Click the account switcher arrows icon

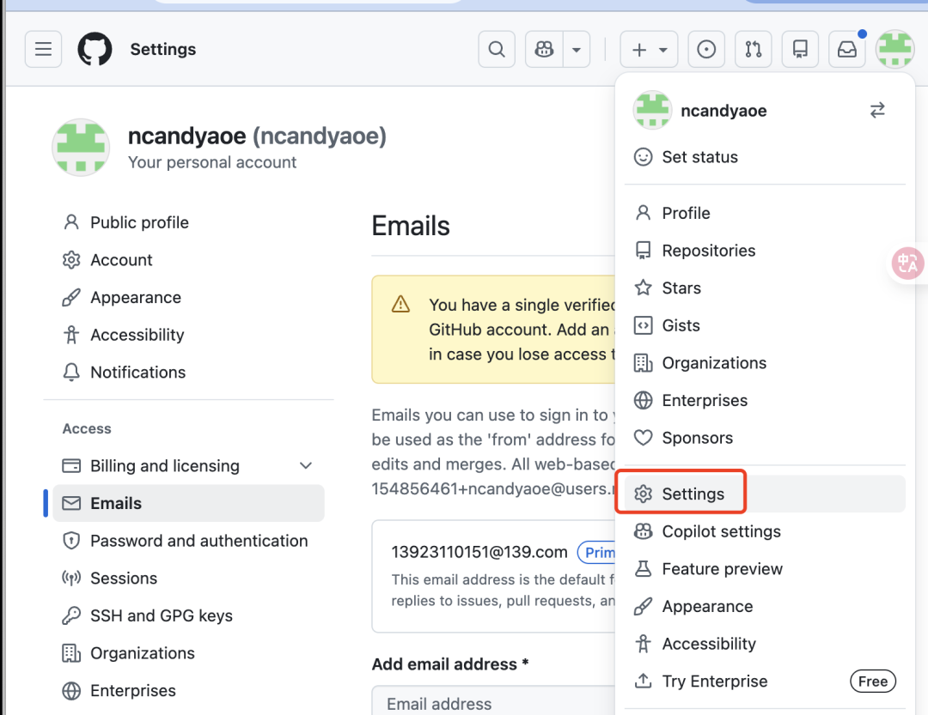tap(877, 111)
